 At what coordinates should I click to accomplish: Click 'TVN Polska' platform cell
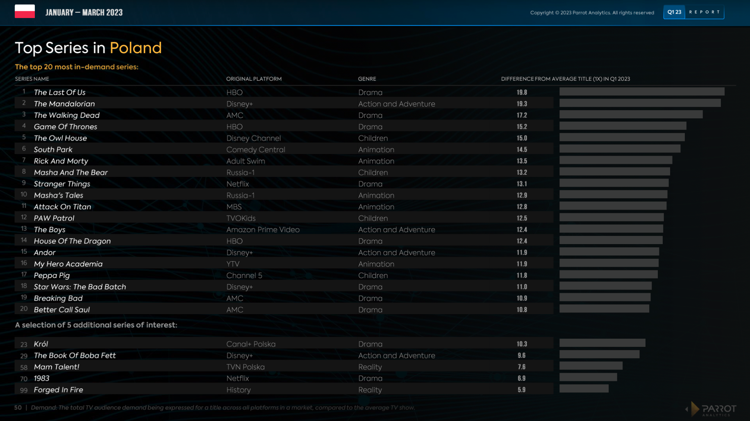tap(245, 367)
